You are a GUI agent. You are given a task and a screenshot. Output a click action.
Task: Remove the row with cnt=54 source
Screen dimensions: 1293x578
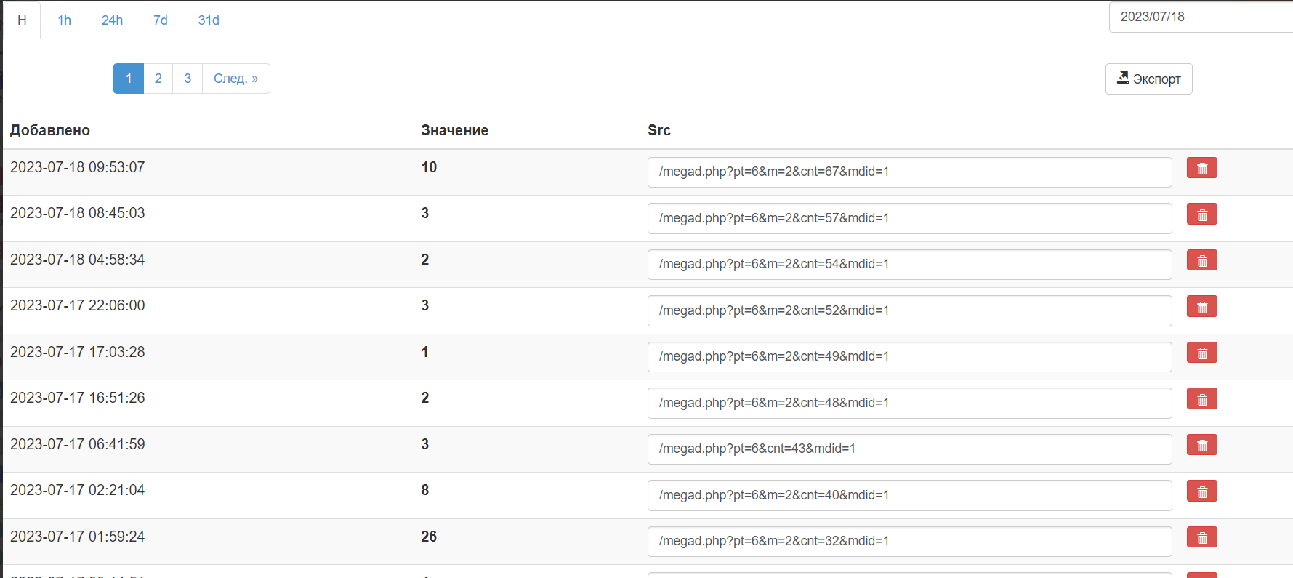click(x=1201, y=260)
